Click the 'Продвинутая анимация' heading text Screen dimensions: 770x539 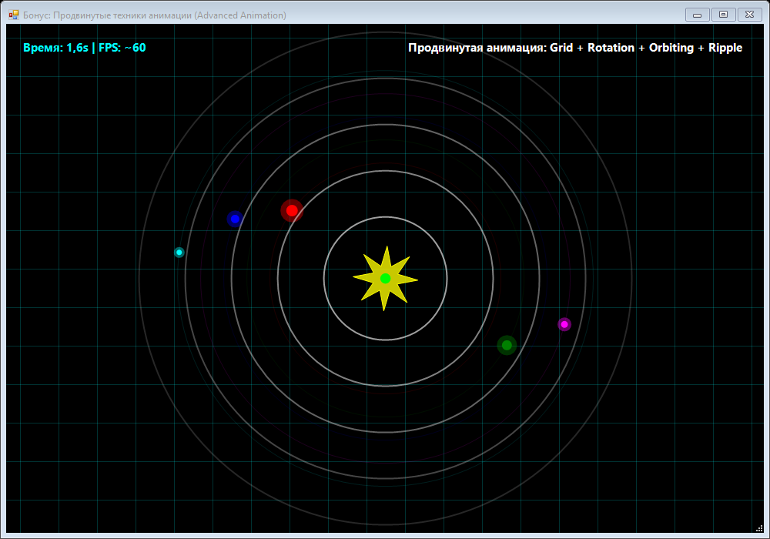[477, 48]
